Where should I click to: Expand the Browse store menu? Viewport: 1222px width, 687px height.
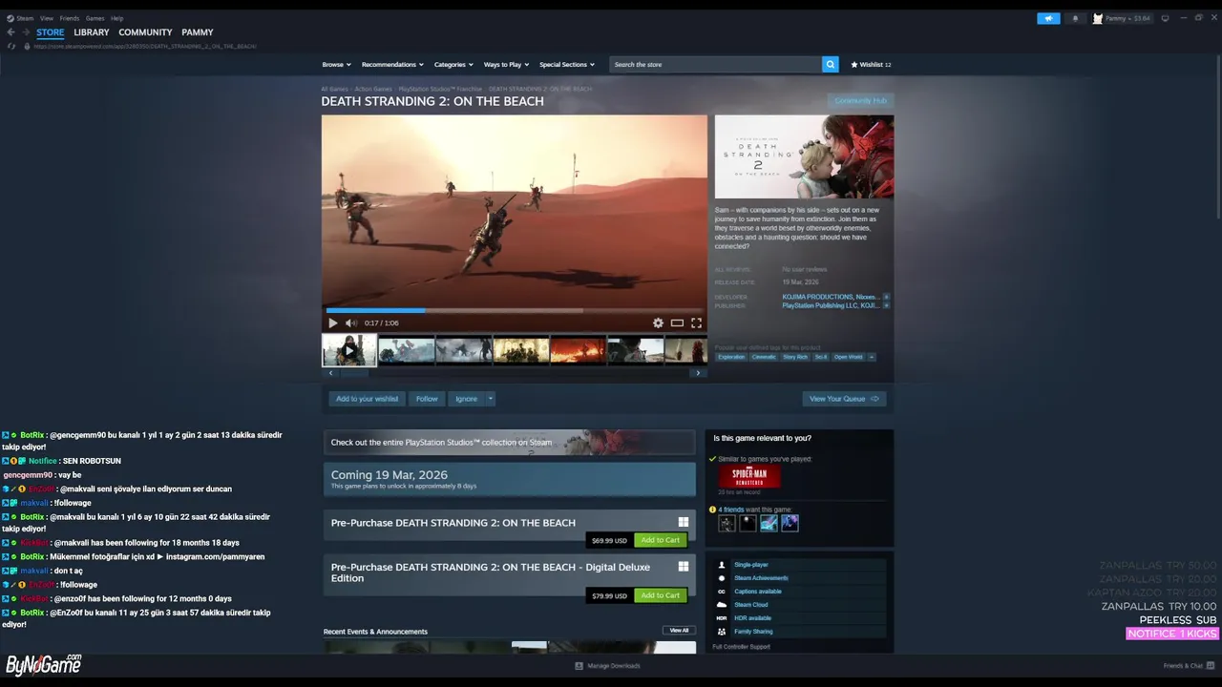336,64
